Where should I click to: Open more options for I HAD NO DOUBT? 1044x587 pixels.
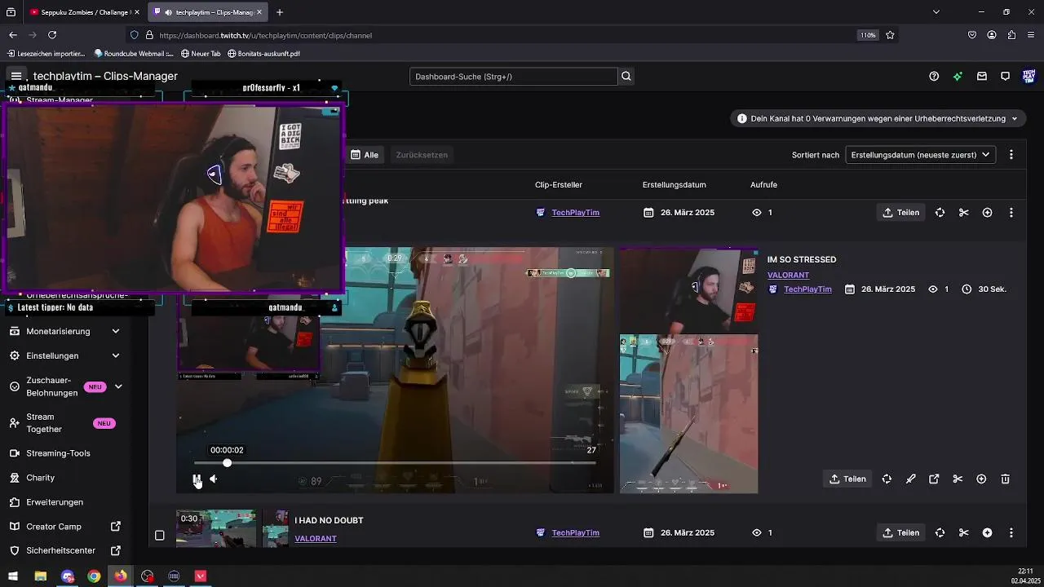tap(1011, 533)
